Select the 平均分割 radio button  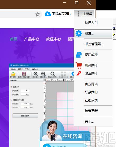11,87
